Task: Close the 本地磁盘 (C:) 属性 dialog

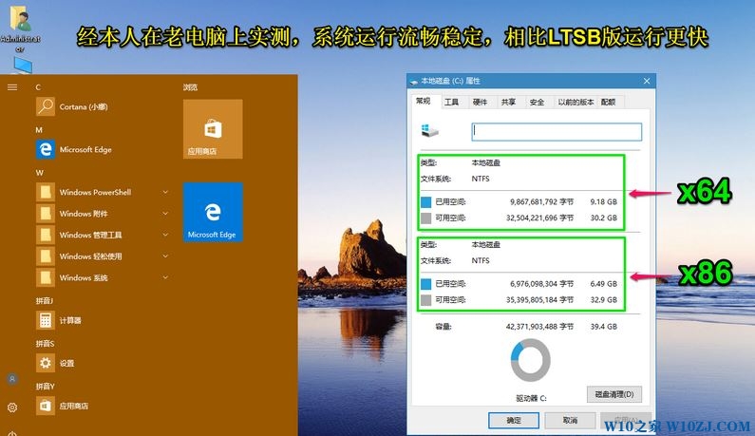Action: point(647,81)
